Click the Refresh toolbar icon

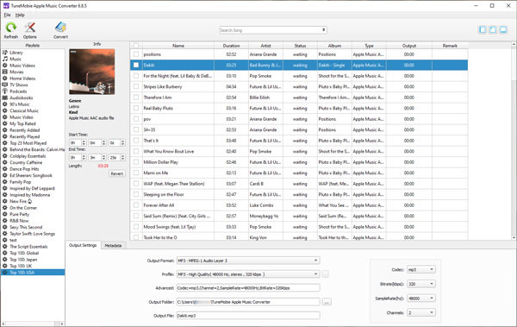tap(11, 28)
